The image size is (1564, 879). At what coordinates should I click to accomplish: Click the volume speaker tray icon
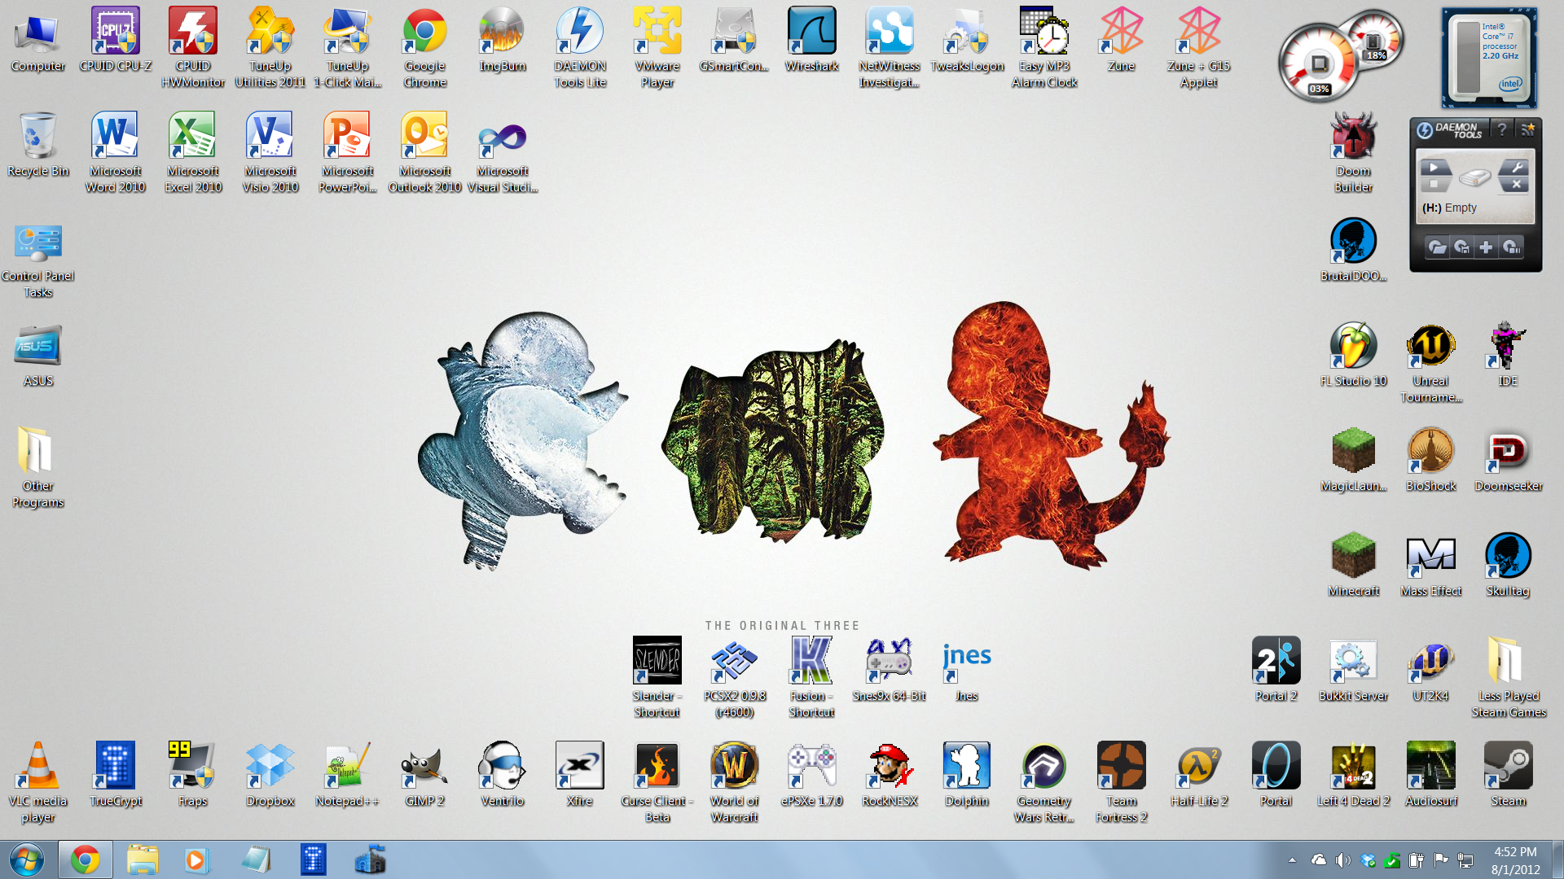(x=1342, y=860)
